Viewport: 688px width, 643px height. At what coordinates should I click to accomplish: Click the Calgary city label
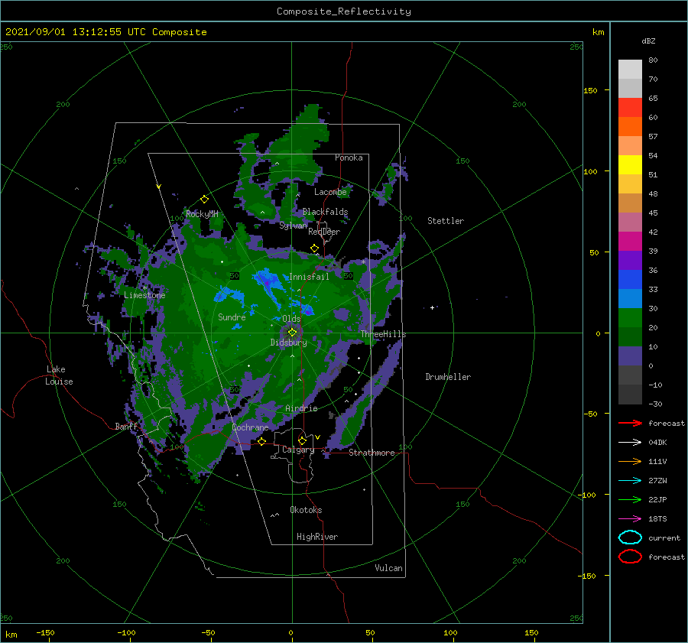click(x=298, y=450)
